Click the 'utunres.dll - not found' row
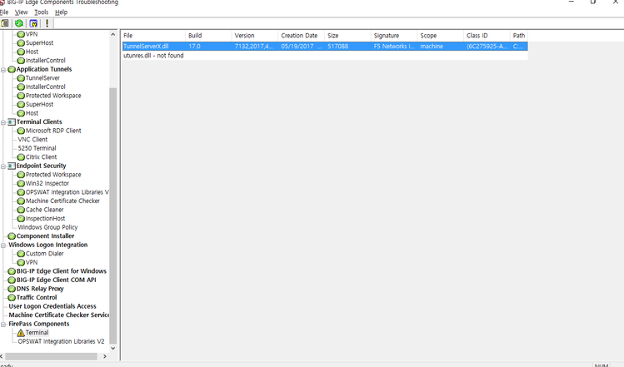 (x=325, y=55)
